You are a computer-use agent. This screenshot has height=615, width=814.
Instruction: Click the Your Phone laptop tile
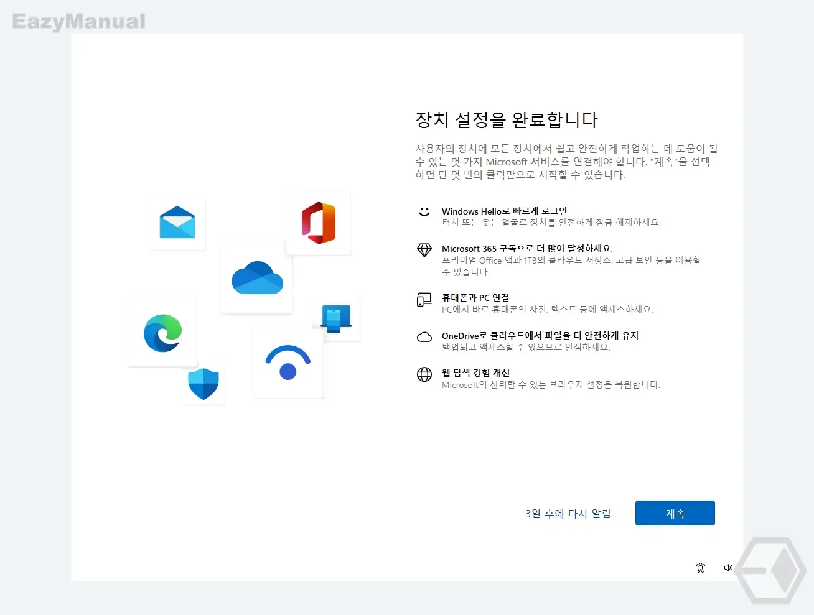pos(336,318)
